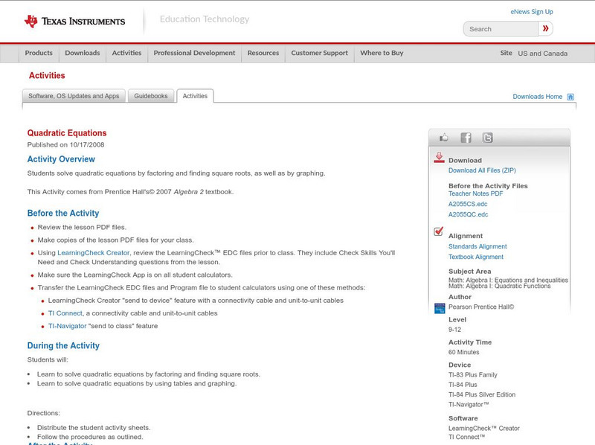Click the LearningCheck™ Creator software text

pyautogui.click(x=484, y=429)
